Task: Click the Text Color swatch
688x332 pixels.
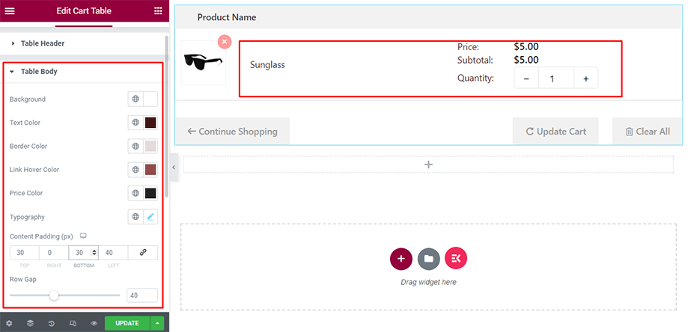Action: tap(150, 123)
